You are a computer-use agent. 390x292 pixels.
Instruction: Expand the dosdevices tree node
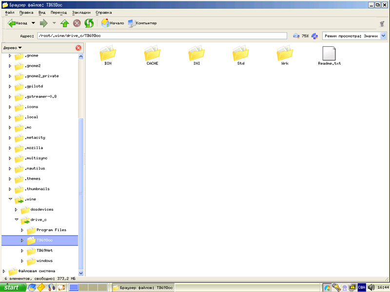pos(16,210)
